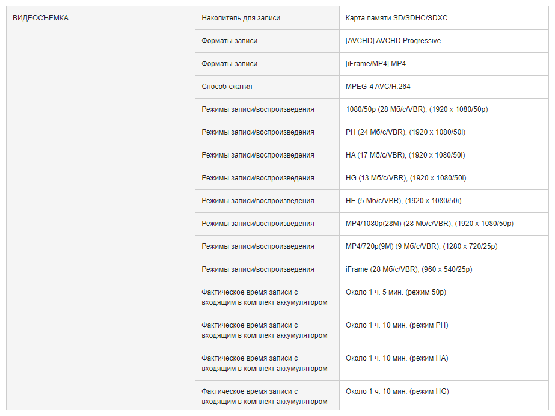Screen dimensions: 555x416
Task: Click the ВИДЕОСЪЕМКА section heading
Action: pyautogui.click(x=40, y=18)
